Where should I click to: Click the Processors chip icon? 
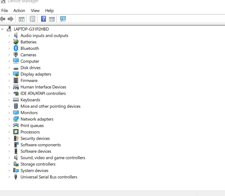click(16, 132)
